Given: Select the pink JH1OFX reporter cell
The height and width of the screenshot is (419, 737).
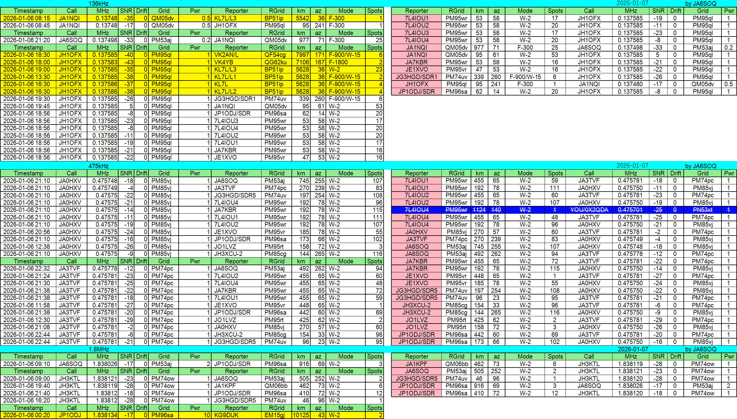Looking at the screenshot, I should pyautogui.click(x=416, y=84).
